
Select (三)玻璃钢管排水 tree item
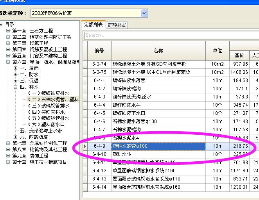(x=49, y=106)
